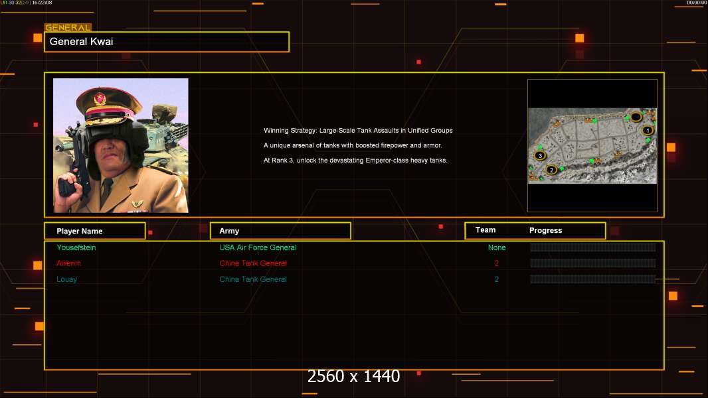
Task: Select player name Yousefstein
Action: (76, 247)
